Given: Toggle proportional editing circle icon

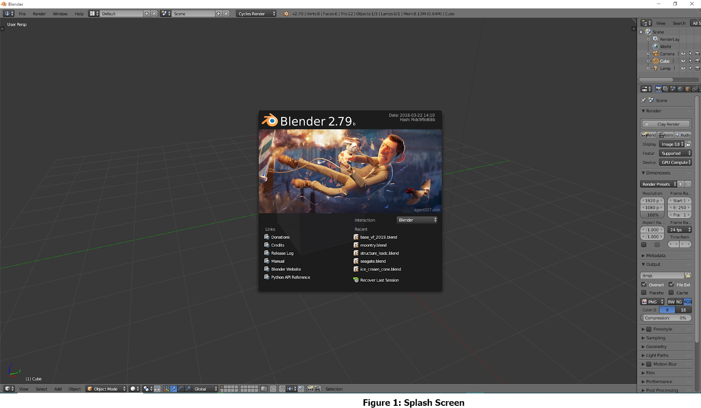Looking at the screenshot, I should click(273, 389).
